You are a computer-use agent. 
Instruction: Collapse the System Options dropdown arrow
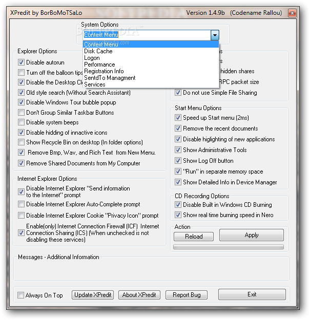(x=215, y=35)
